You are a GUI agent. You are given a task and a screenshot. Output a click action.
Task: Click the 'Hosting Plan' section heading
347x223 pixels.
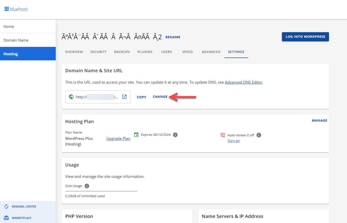click(x=80, y=121)
